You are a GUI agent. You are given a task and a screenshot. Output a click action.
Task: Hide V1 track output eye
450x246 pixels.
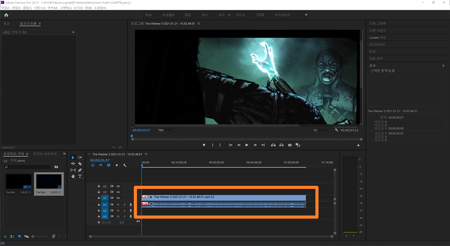(118, 198)
